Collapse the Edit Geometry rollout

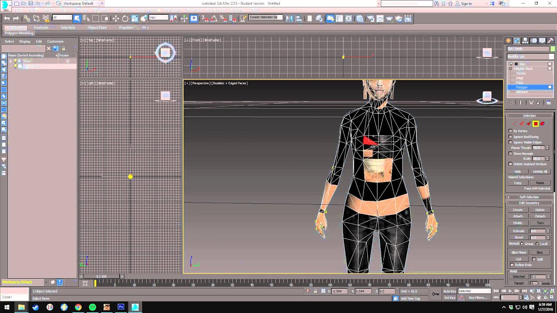pos(529,203)
